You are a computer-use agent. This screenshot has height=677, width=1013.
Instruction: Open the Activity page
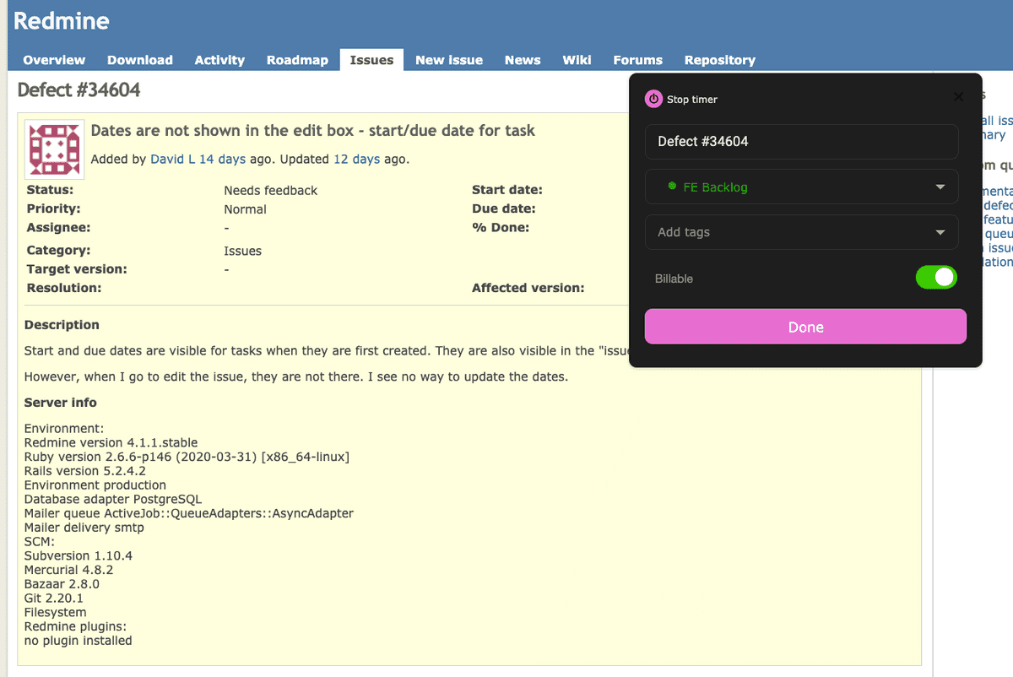point(219,60)
